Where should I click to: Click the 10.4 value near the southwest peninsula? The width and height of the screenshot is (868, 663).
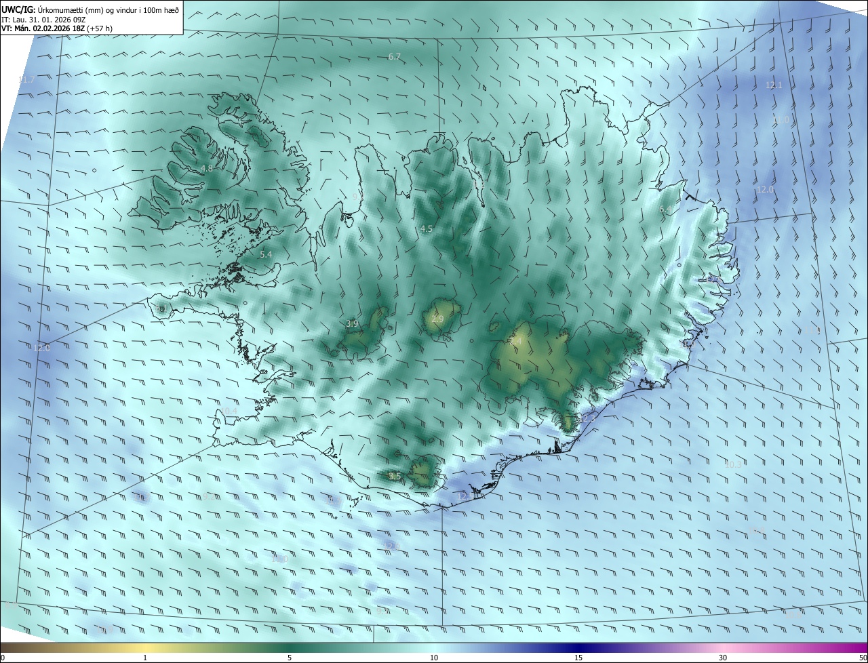click(x=229, y=411)
